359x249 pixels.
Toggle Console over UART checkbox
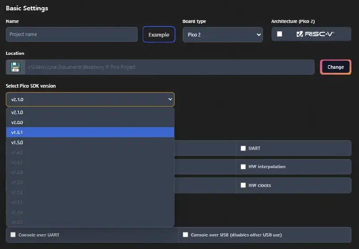tap(13, 235)
